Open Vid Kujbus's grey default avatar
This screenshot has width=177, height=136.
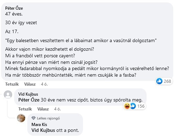point(8,95)
